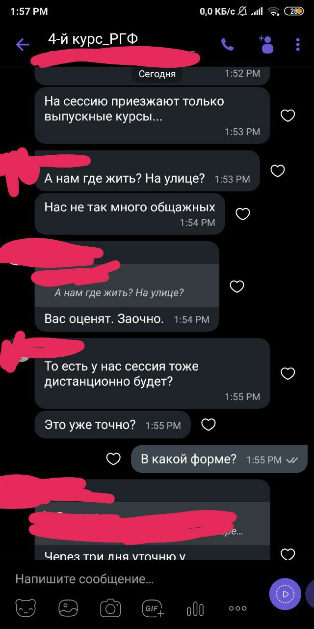This screenshot has height=629, width=314.
Task: Tap the 'Сегодня' date label
Action: 157,74
